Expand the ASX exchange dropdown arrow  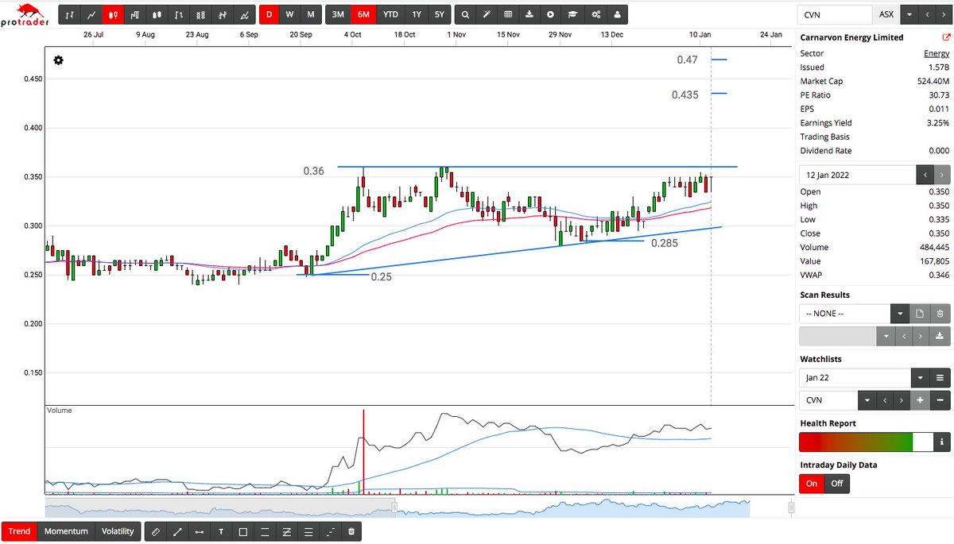pos(909,14)
